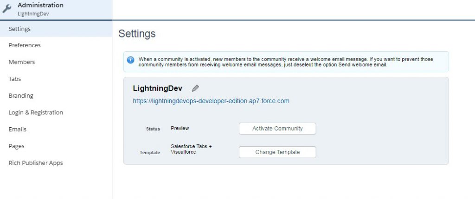Select Tabs in the left navigation
The height and width of the screenshot is (199, 475).
coord(15,79)
